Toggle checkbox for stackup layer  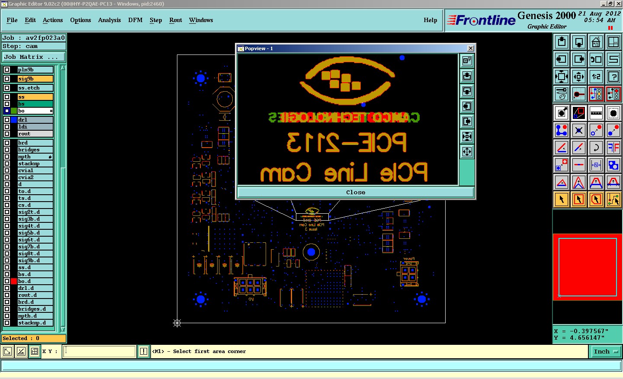pyautogui.click(x=7, y=164)
